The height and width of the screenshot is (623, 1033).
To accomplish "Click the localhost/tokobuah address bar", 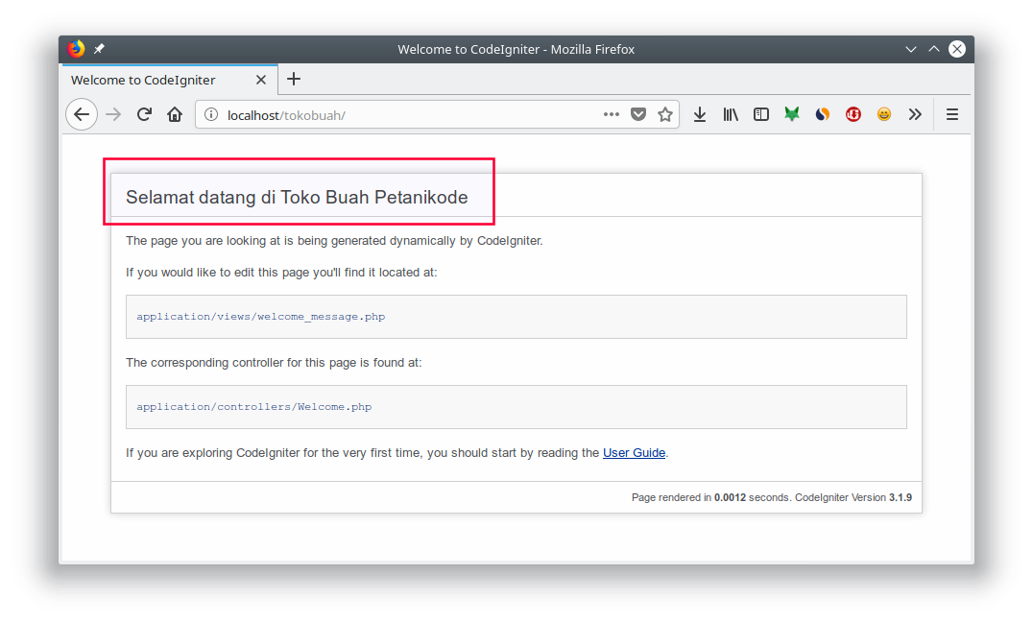I will pos(403,115).
